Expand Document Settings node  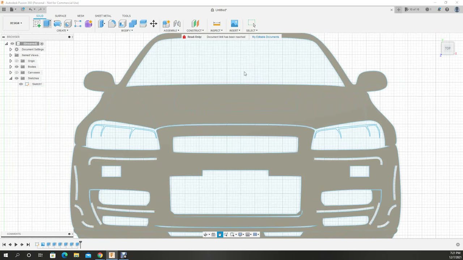tap(10, 49)
